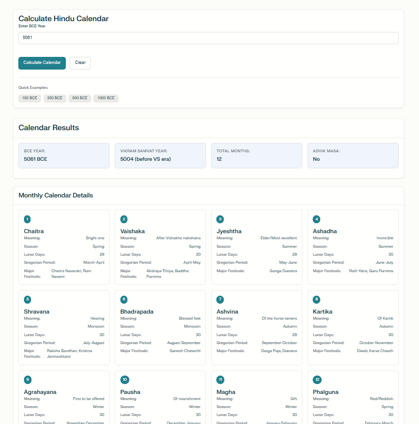Click the Magha month name
419x424 pixels.
point(226,392)
